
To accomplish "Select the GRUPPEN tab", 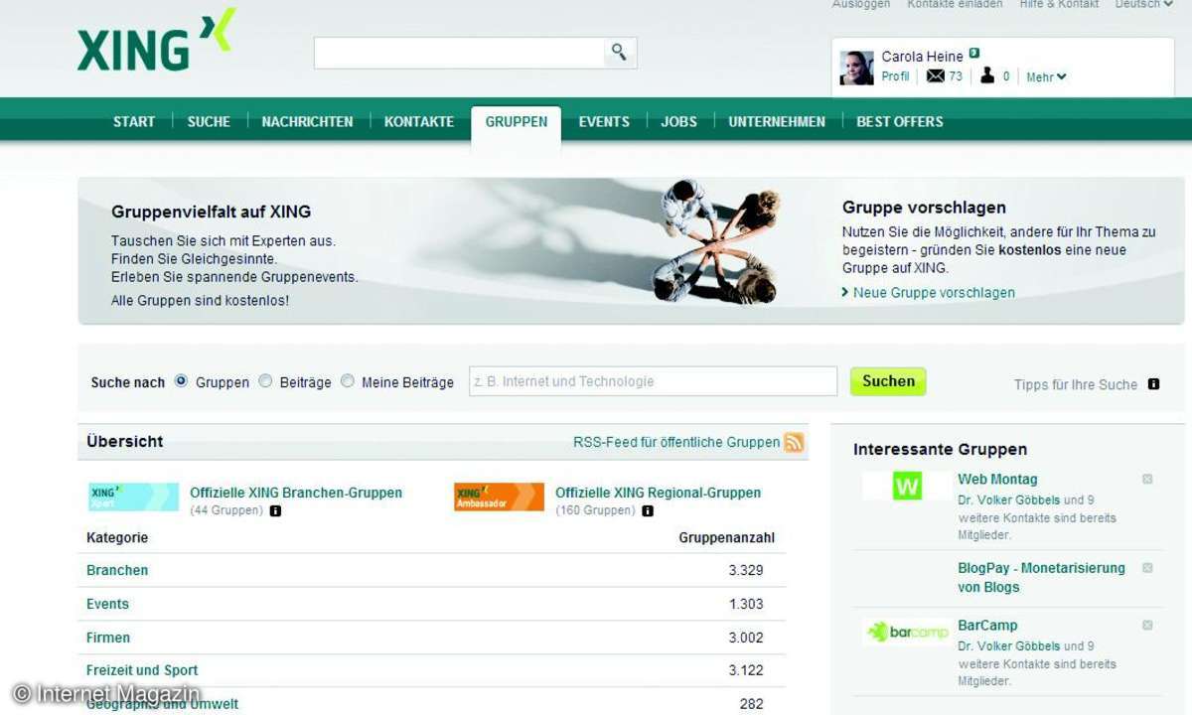I will 517,122.
